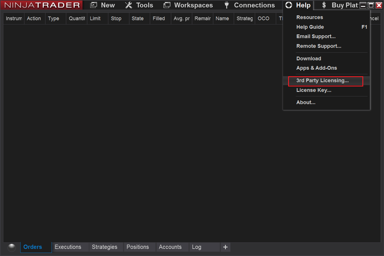Sort by OCO column header
This screenshot has height=256, width=384.
click(265, 18)
